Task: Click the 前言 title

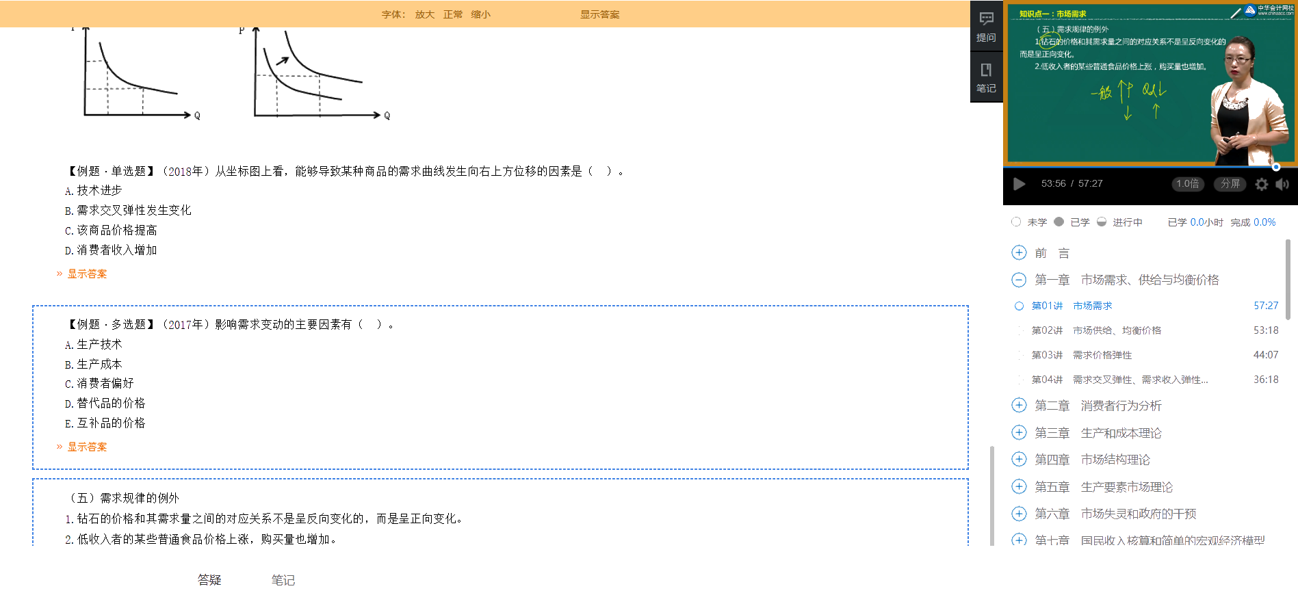Action: pos(1052,253)
